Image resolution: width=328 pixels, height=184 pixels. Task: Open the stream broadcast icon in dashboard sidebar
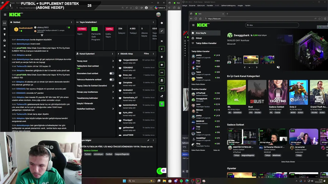click(5, 23)
